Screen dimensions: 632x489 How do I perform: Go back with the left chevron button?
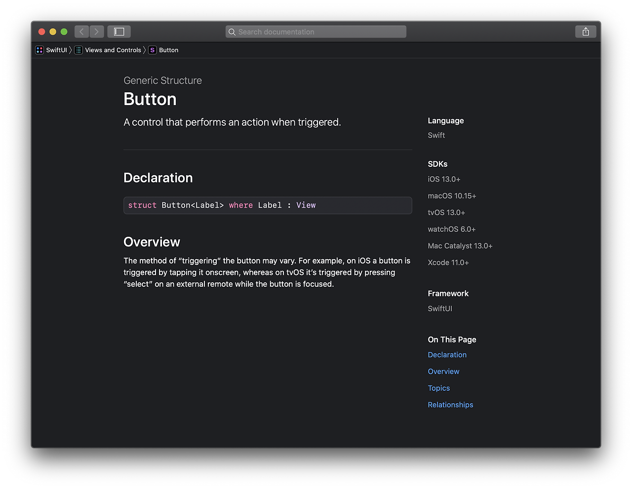tap(81, 32)
